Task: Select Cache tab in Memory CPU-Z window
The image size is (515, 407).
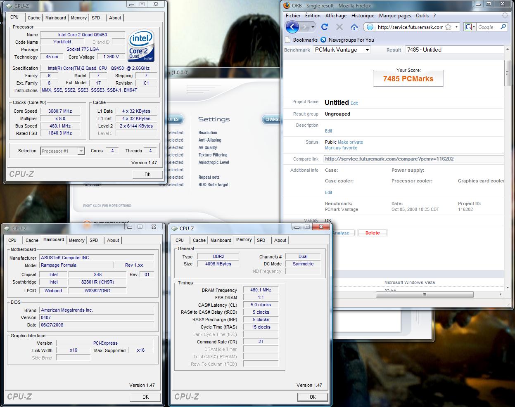Action: (x=199, y=240)
